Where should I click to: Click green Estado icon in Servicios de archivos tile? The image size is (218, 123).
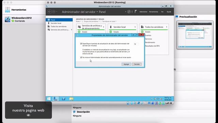pos(79,32)
